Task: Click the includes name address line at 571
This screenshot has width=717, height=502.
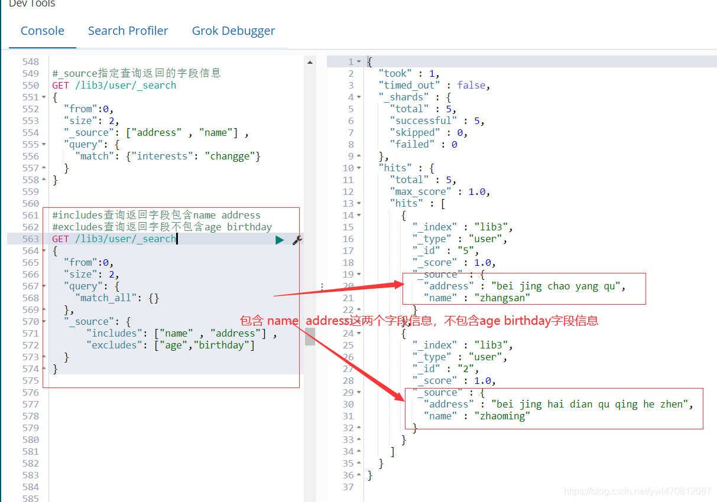Action: click(x=182, y=333)
